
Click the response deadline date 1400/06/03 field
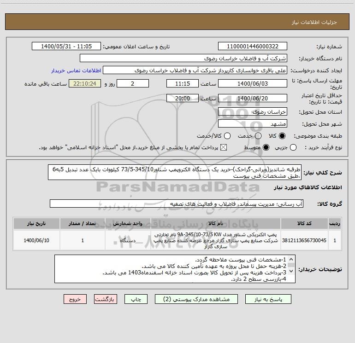253,83
